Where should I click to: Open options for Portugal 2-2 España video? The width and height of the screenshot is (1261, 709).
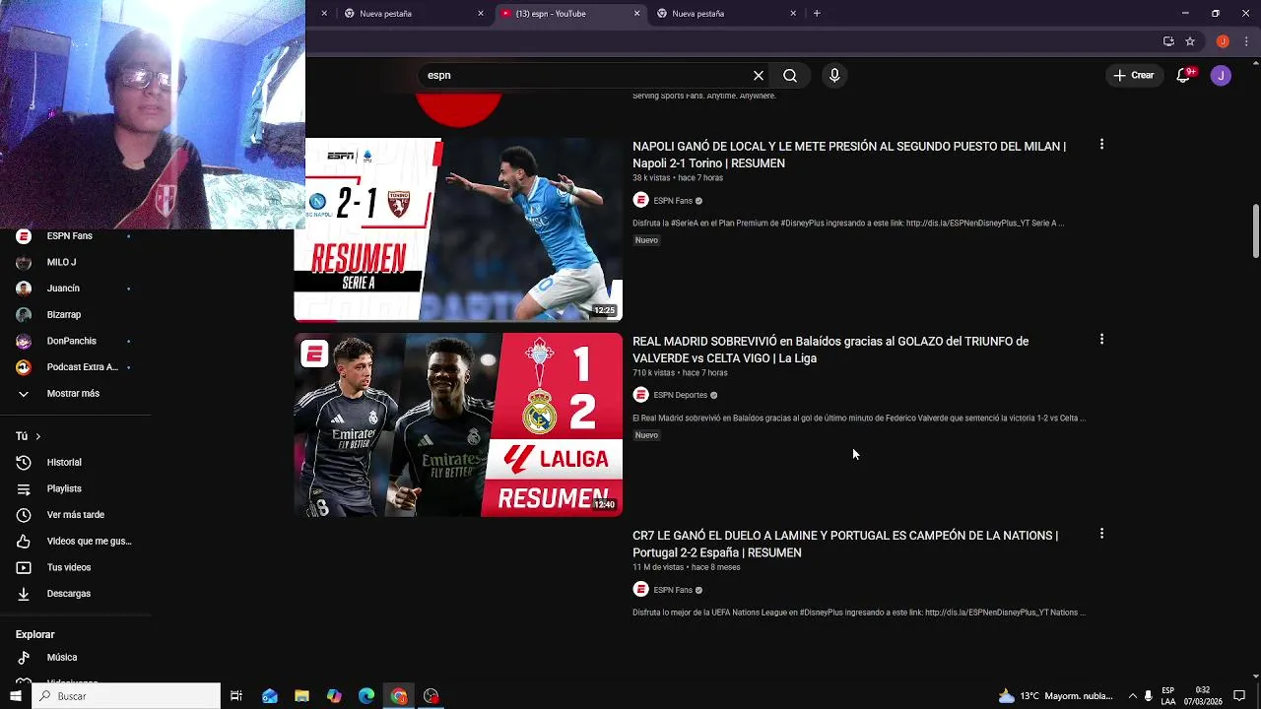tap(1101, 534)
